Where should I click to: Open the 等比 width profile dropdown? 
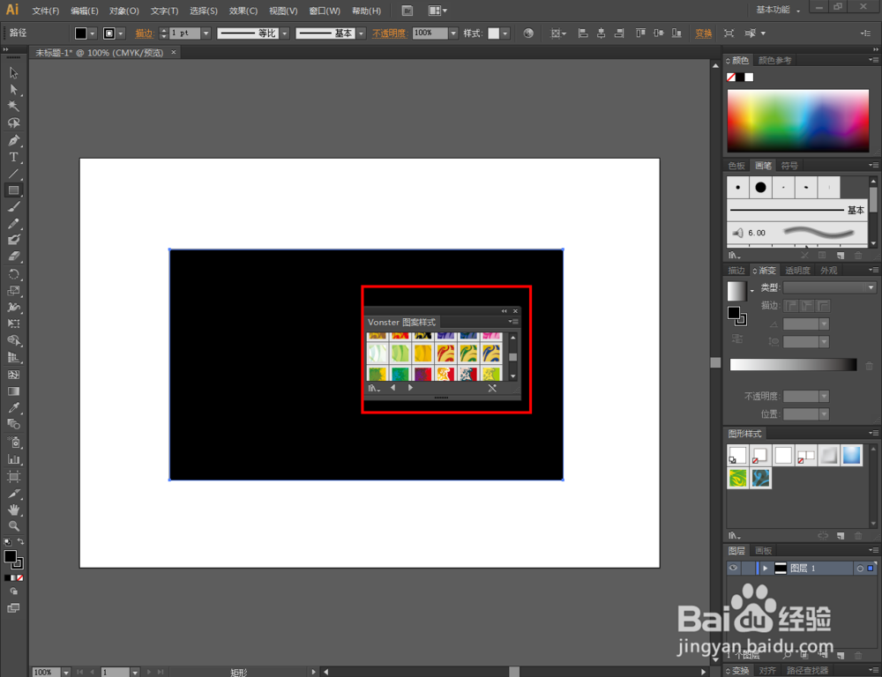[285, 33]
